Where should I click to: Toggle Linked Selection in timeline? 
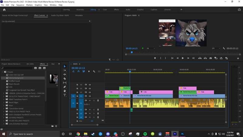tap(84, 72)
